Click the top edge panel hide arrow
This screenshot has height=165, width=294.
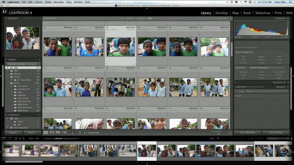(147, 8)
